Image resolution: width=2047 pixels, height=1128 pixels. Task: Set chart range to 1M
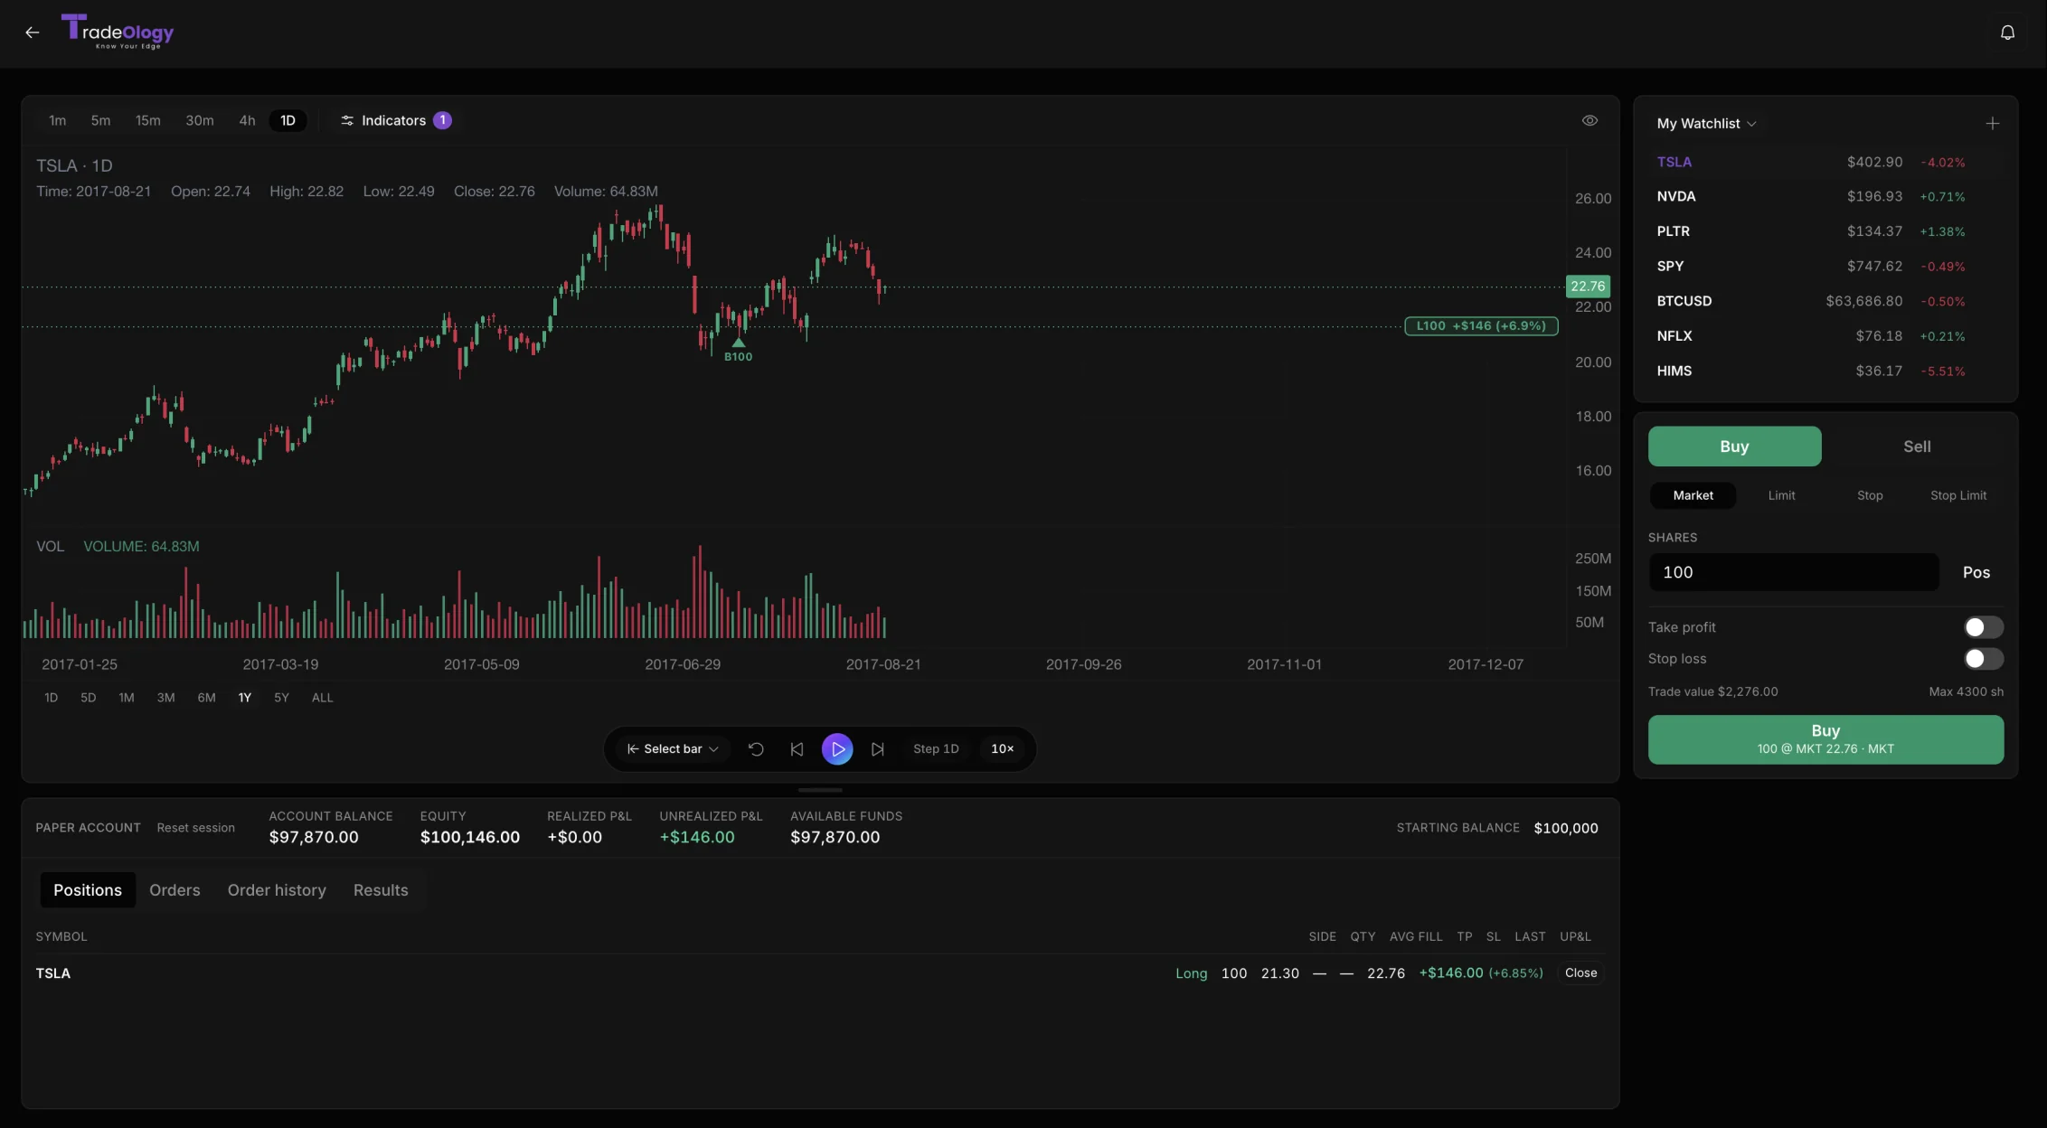coord(127,698)
